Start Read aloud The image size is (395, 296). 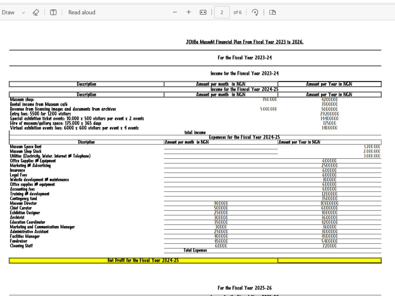(x=82, y=12)
